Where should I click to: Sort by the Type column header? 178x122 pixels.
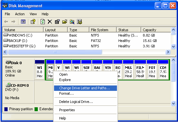click(x=78, y=30)
